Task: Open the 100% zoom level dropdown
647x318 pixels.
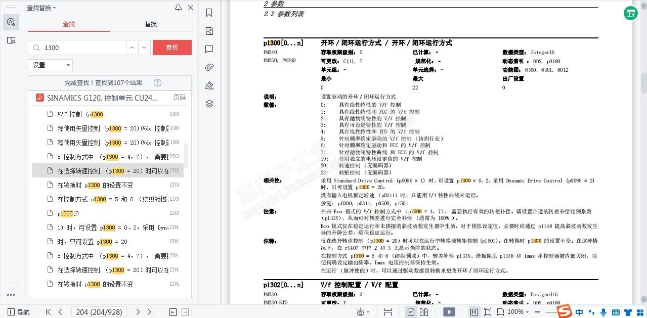Action: click(519, 312)
